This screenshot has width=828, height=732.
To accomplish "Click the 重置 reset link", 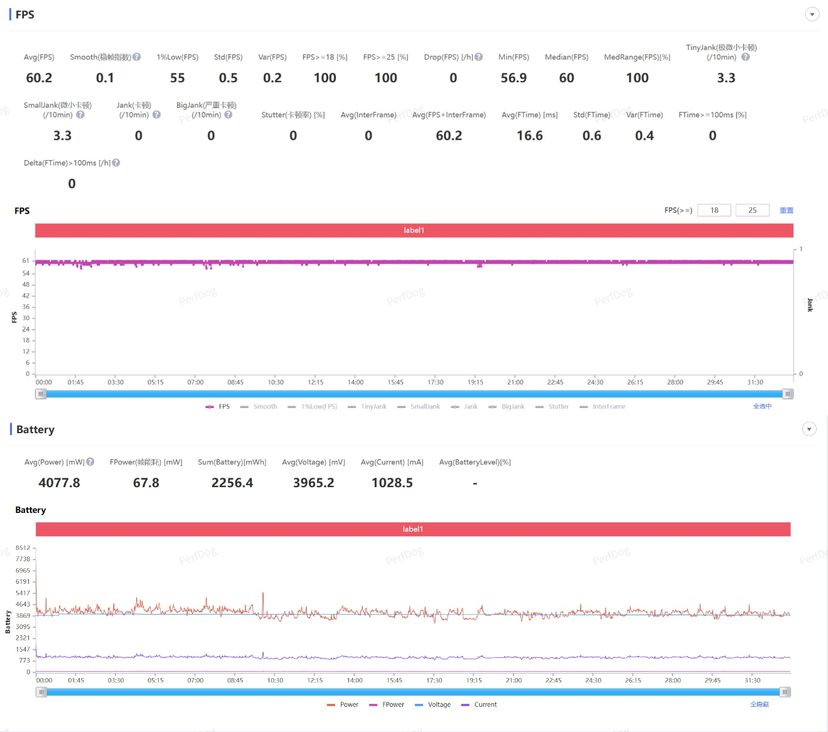I will tap(787, 211).
